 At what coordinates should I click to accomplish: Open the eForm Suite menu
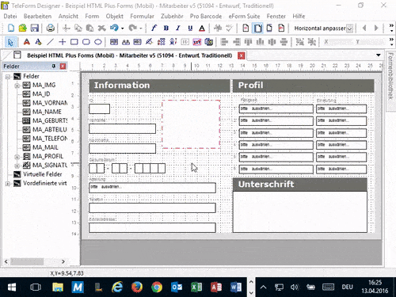pyautogui.click(x=244, y=17)
